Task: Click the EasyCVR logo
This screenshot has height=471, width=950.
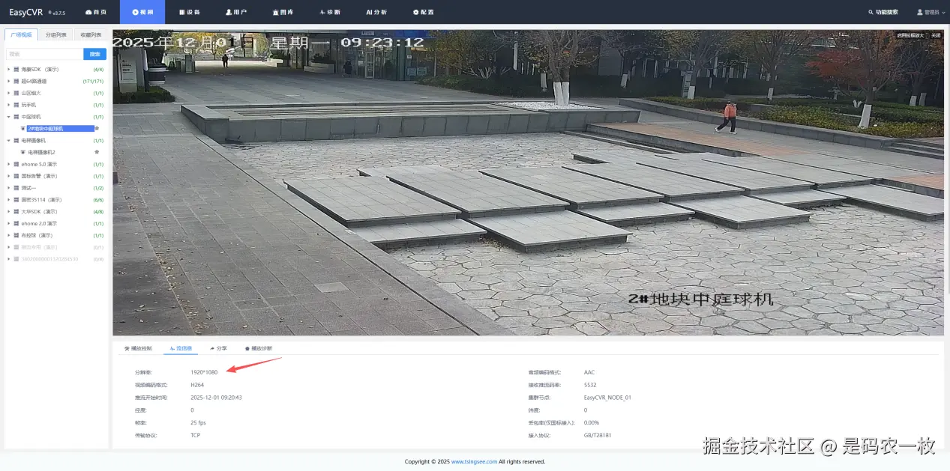Action: [x=26, y=12]
